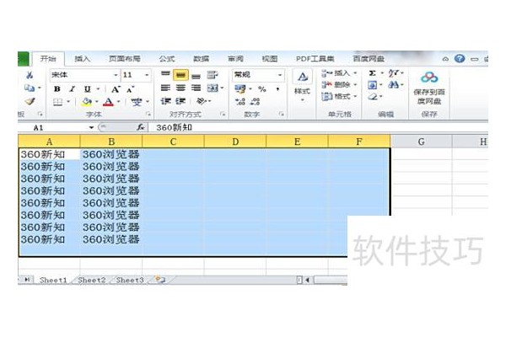The width and height of the screenshot is (506, 337).
Task: Apply Percent style format
Action: (x=262, y=89)
